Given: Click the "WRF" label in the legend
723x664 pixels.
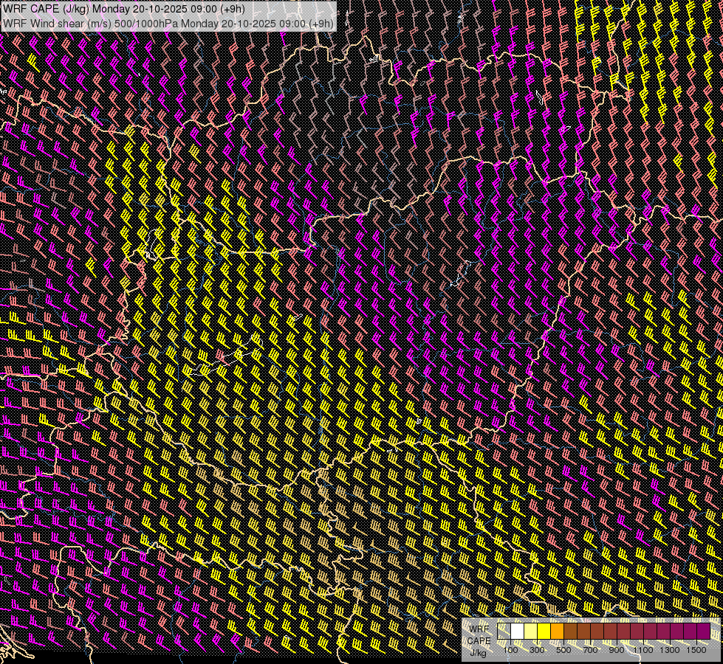Looking at the screenshot, I should (x=479, y=629).
